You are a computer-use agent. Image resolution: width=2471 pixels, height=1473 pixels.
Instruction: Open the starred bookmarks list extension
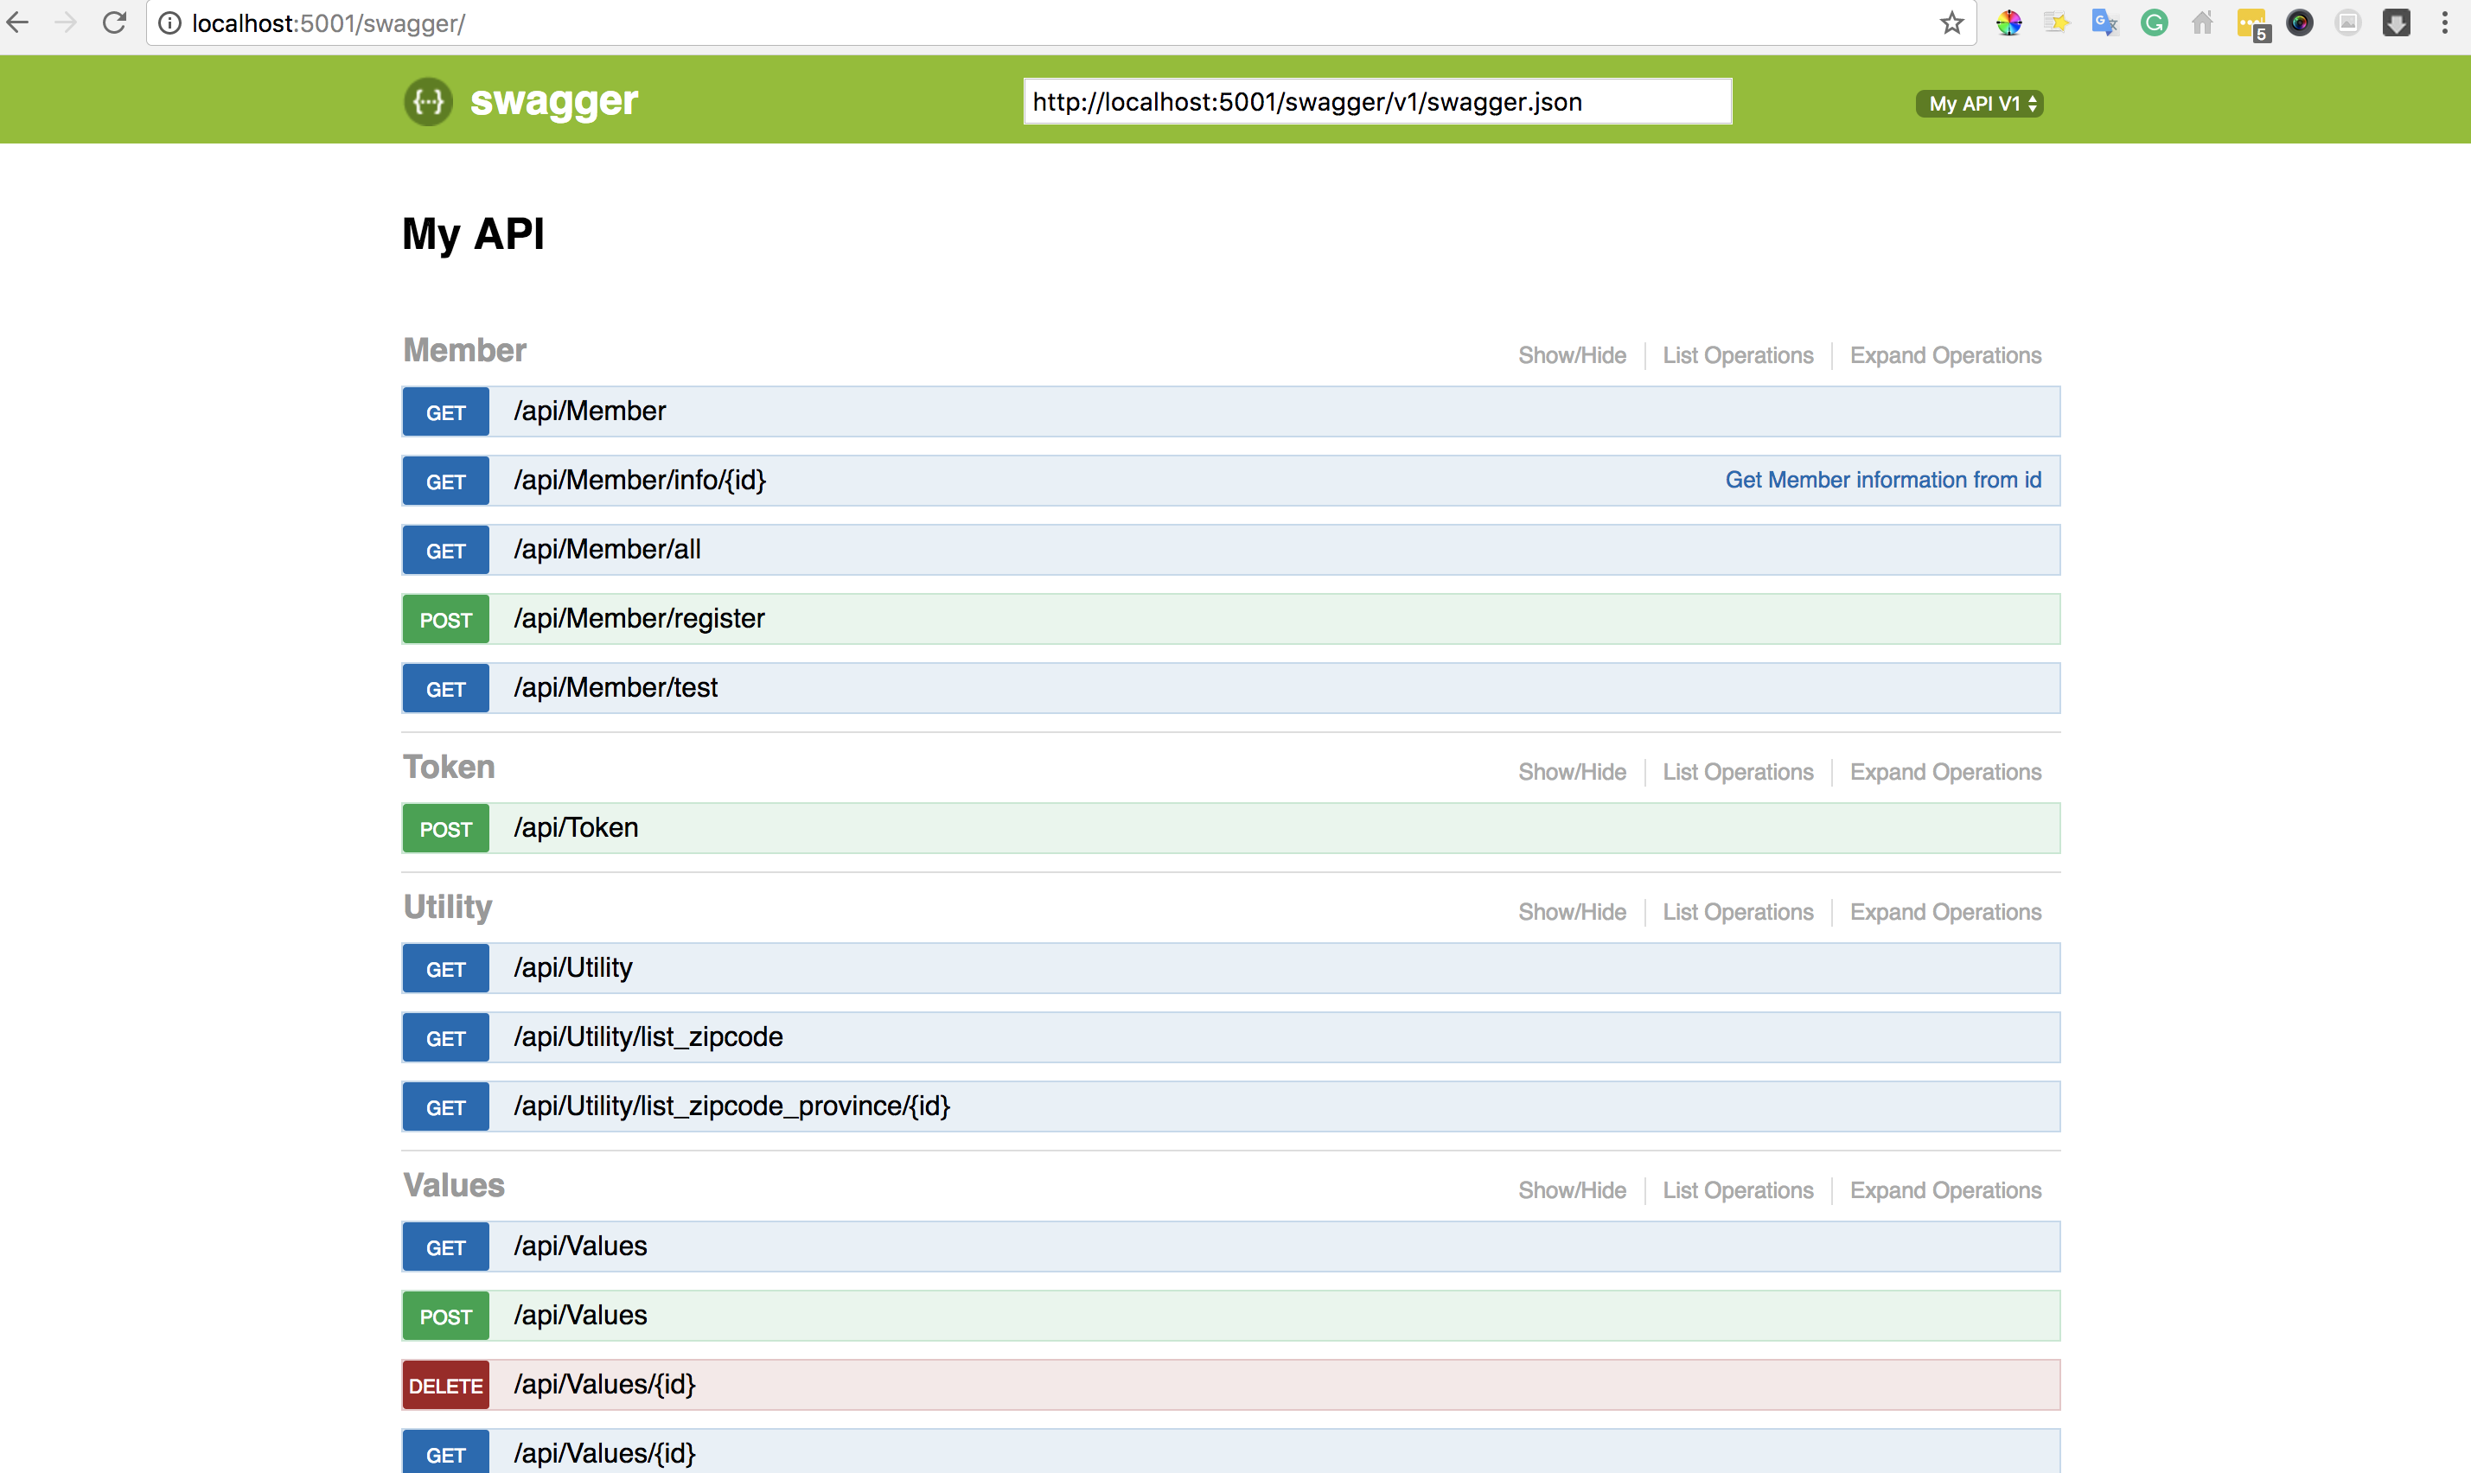pyautogui.click(x=2056, y=22)
